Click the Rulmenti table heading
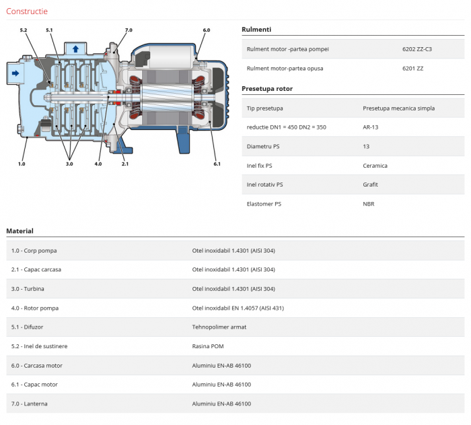Screen dimensions: 471x425 256,30
